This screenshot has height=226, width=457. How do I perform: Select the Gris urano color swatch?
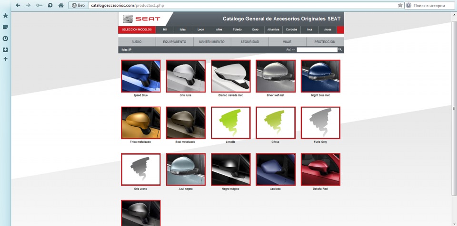(141, 169)
